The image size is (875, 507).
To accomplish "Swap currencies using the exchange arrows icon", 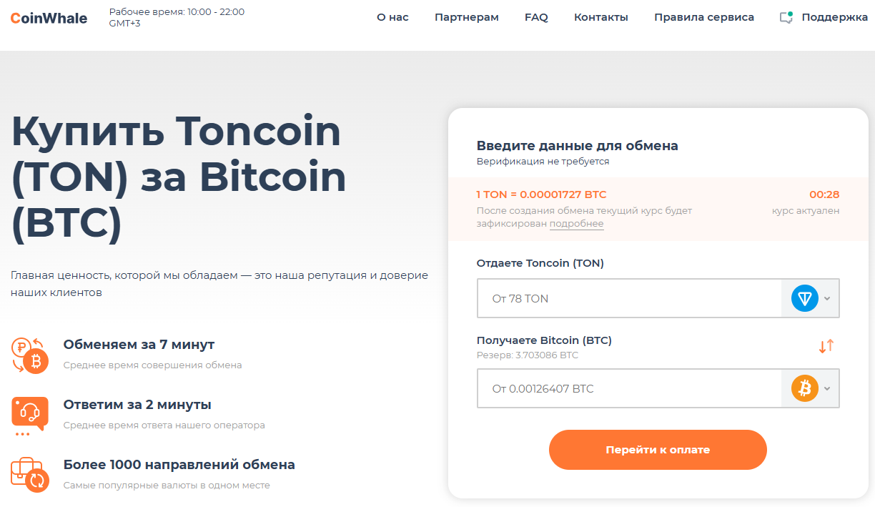I will [827, 346].
